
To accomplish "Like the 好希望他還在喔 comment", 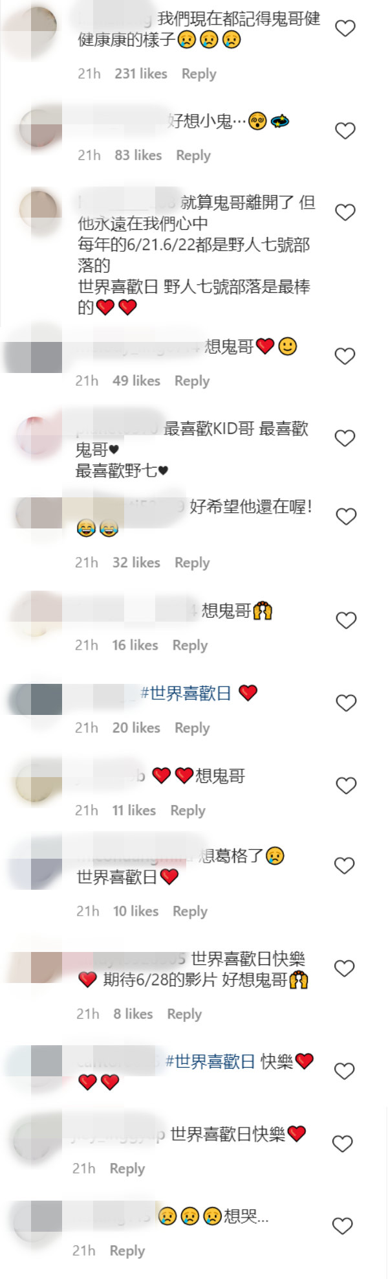I will [346, 517].
